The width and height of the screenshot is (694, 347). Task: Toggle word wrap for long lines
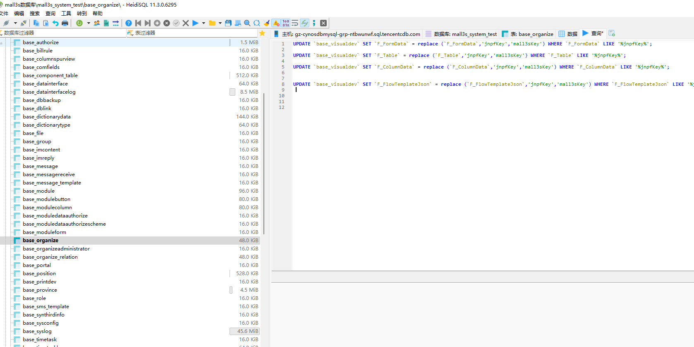295,23
